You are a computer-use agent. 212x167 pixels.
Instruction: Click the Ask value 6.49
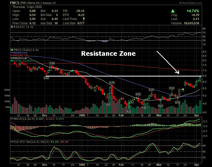click(55, 19)
